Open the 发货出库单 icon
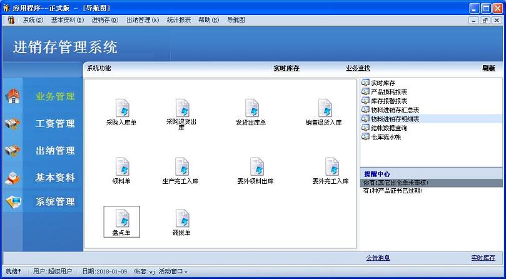This screenshot has width=506, height=279. [251, 108]
